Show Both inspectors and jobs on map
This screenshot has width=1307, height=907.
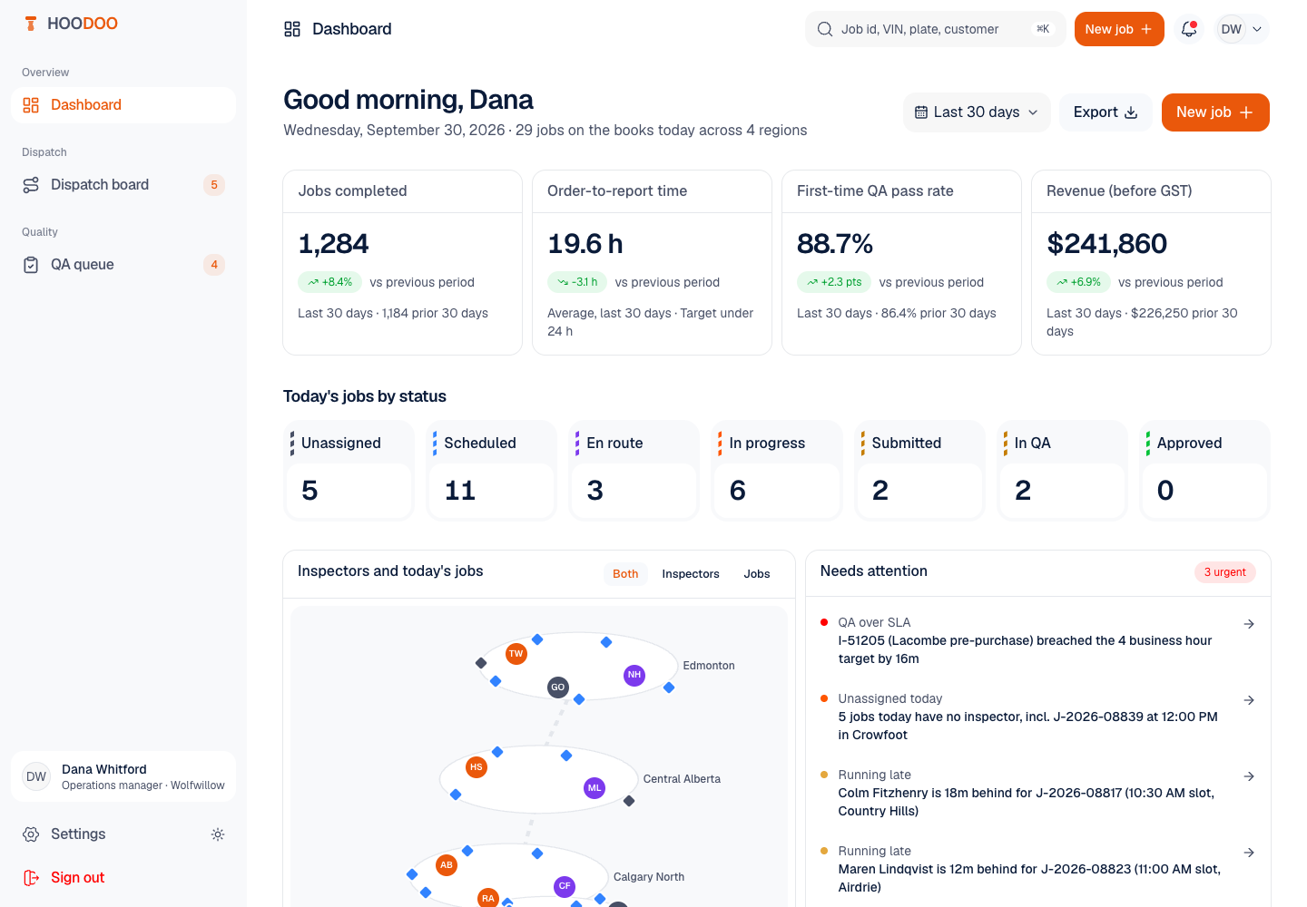[625, 574]
